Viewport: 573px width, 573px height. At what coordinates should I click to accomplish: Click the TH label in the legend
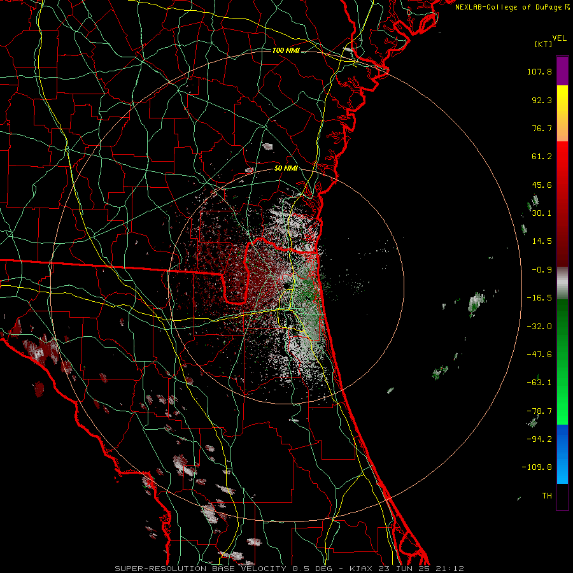click(x=547, y=496)
